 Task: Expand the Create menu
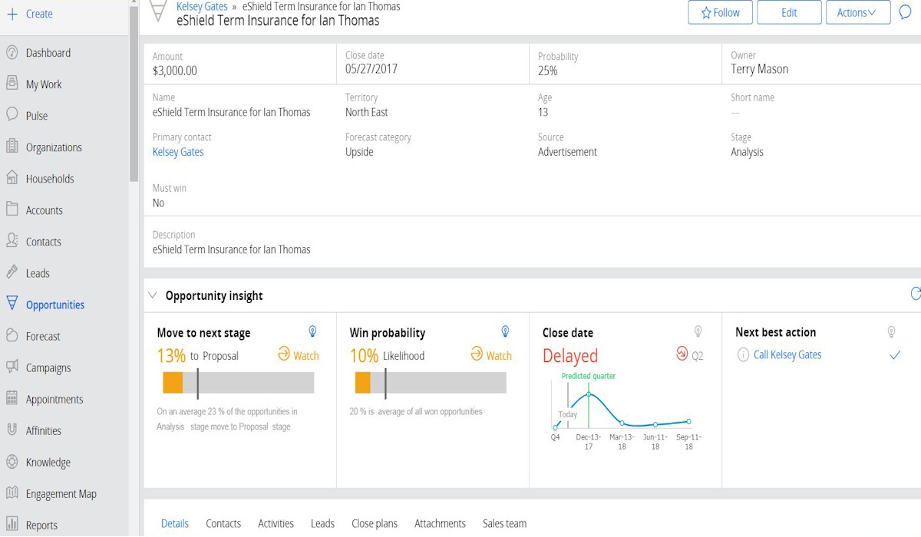point(31,14)
